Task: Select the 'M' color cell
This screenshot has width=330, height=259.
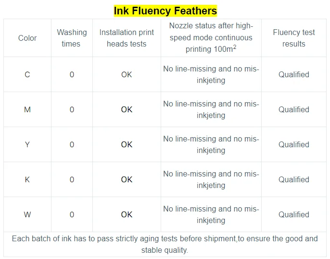Action: coord(27,109)
